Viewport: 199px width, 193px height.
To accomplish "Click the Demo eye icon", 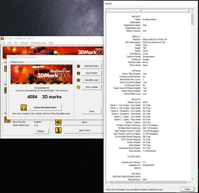I will [58, 122].
